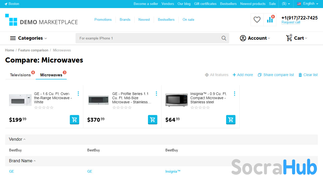
Task: Expand the Categories menu
Action: coord(29,38)
